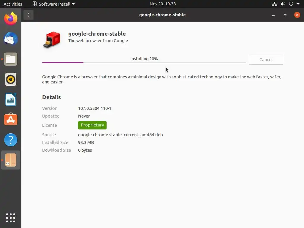Click the google-chrome-stable package icon
304x228 pixels.
[x=52, y=40]
